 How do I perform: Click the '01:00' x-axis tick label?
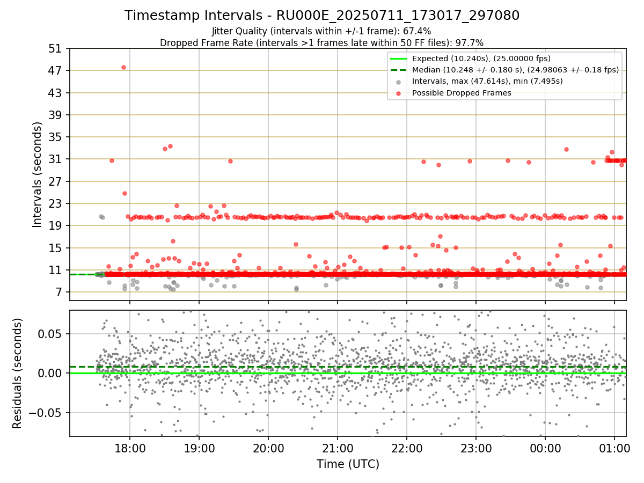tap(614, 448)
